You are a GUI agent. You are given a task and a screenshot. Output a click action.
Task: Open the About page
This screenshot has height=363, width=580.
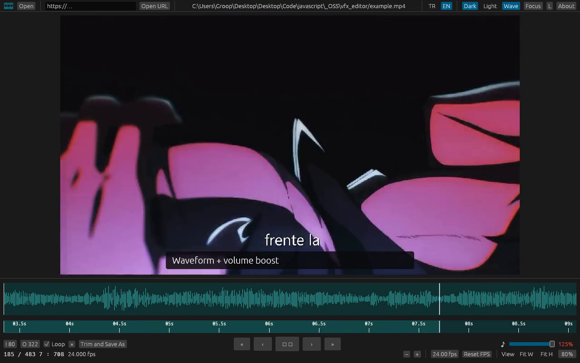point(566,6)
